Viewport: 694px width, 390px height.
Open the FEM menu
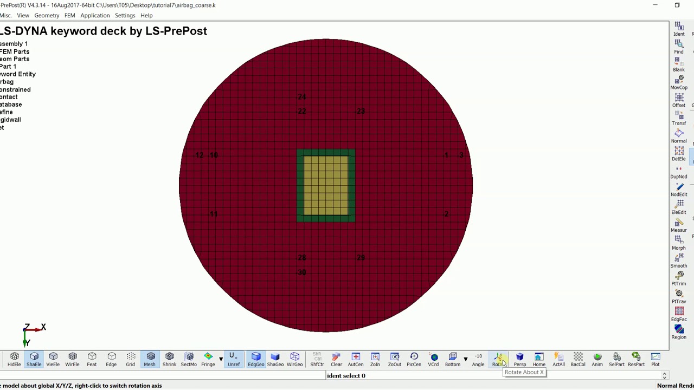tap(69, 15)
